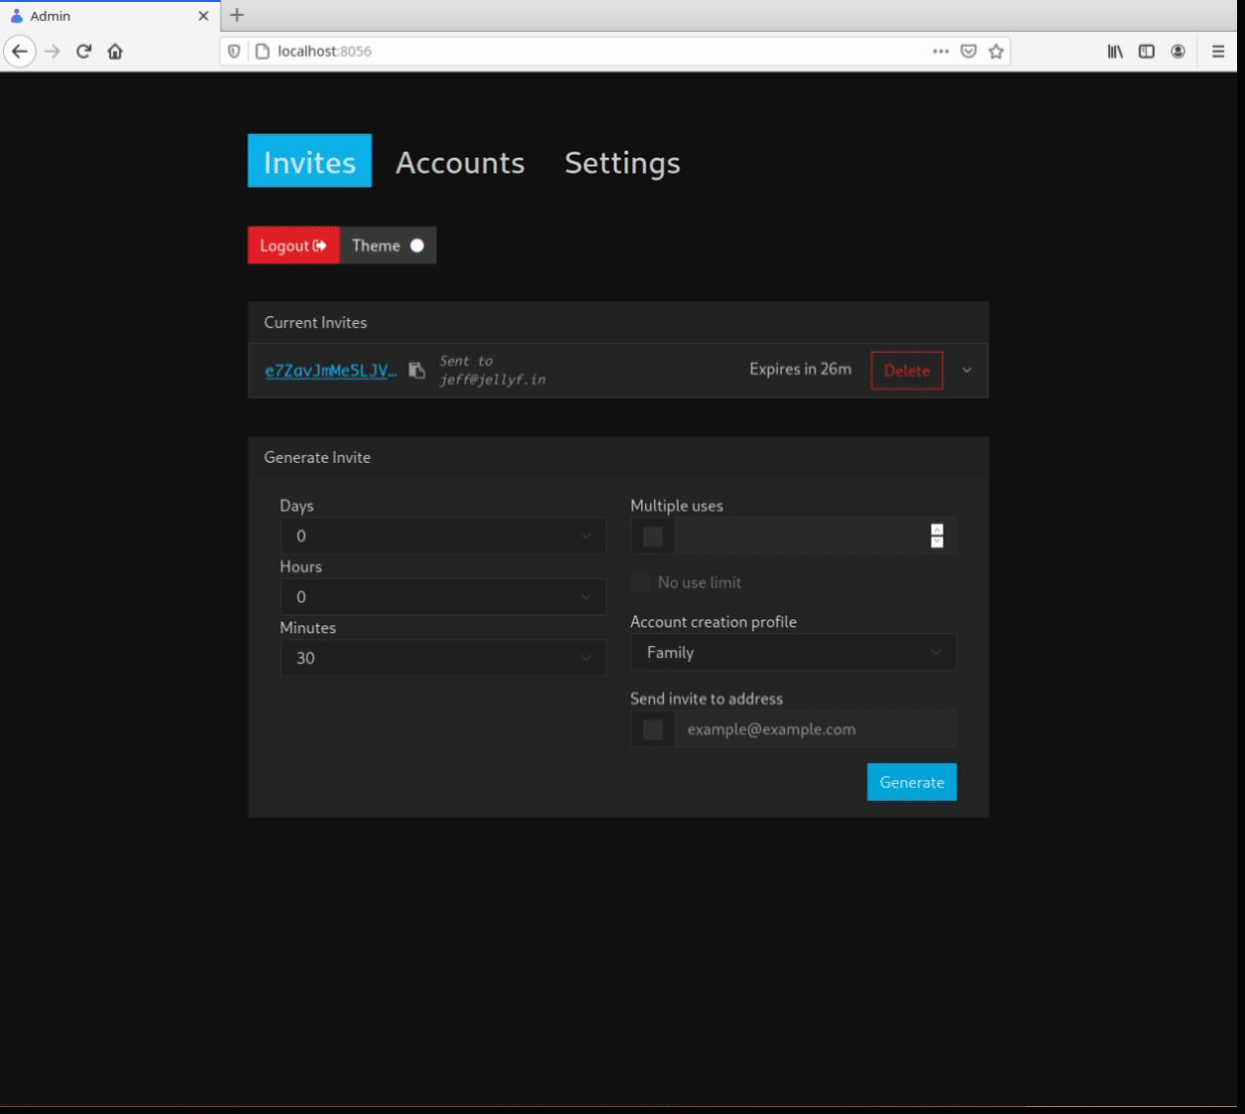
Task: Open the Minutes dropdown
Action: (443, 658)
